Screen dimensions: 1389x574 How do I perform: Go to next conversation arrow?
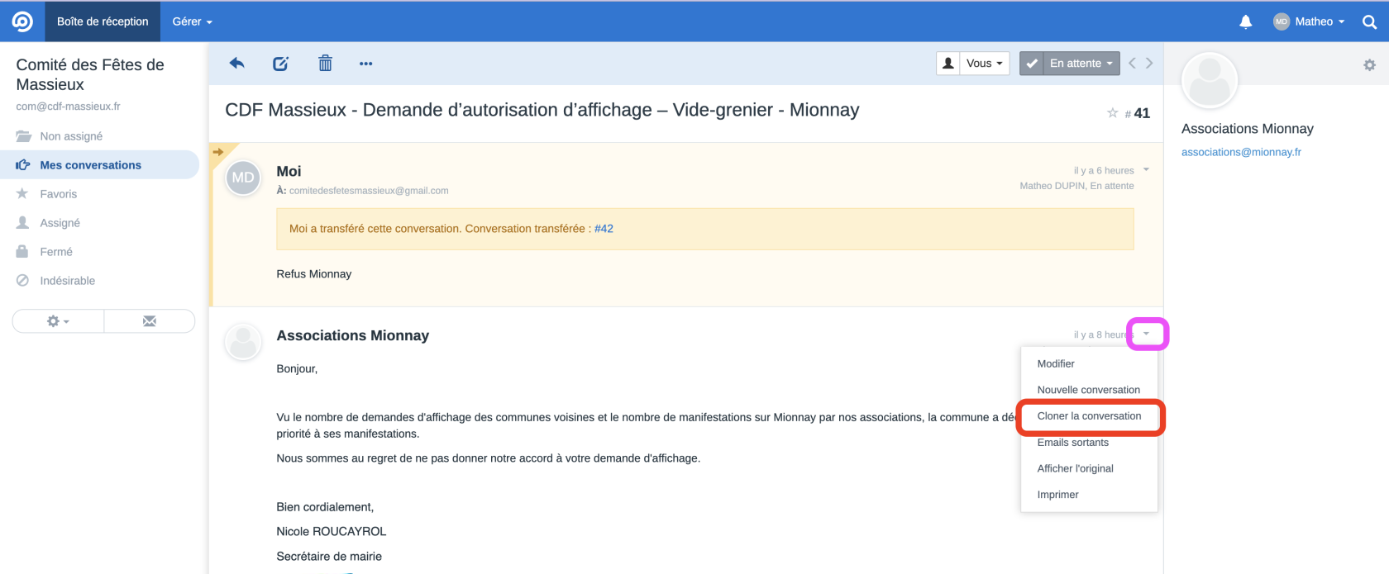pos(1149,63)
